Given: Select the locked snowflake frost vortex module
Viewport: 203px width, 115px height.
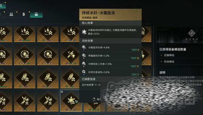Looking at the screenshot, I should 71,101.
